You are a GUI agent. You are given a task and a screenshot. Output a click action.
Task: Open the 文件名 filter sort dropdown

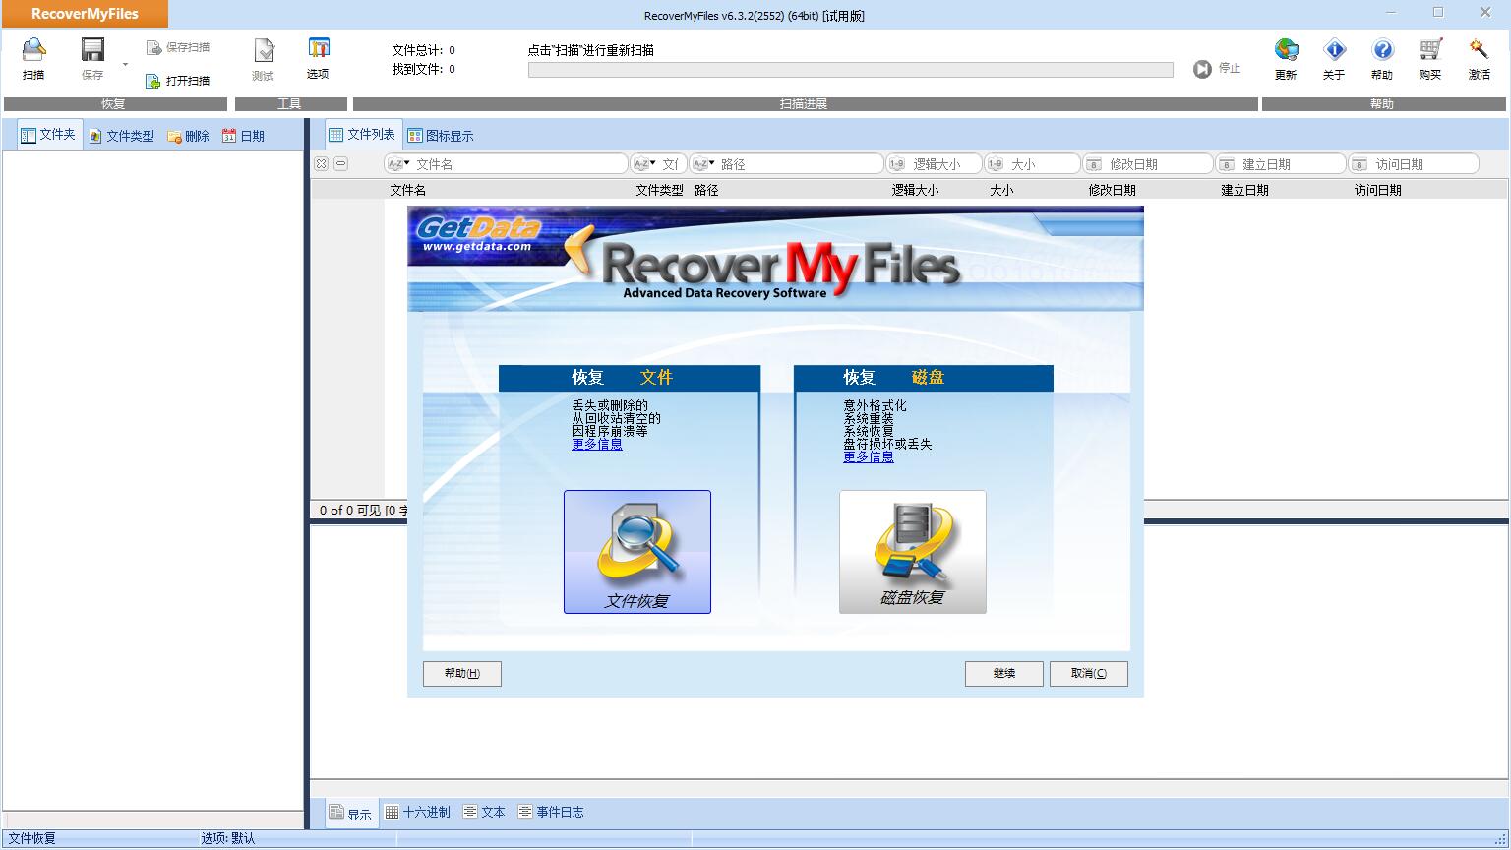398,164
